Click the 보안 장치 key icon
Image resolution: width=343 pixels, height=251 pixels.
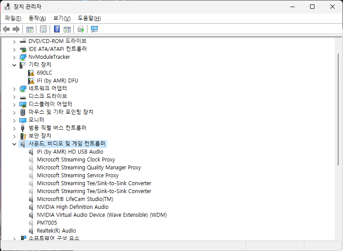tap(23, 136)
